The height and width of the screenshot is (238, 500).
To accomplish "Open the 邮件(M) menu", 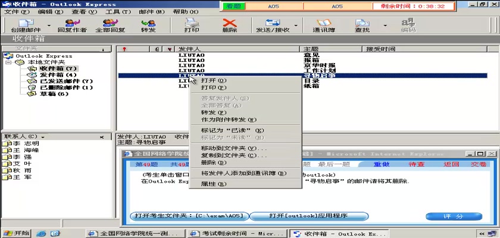I will pyautogui.click(x=152, y=12).
